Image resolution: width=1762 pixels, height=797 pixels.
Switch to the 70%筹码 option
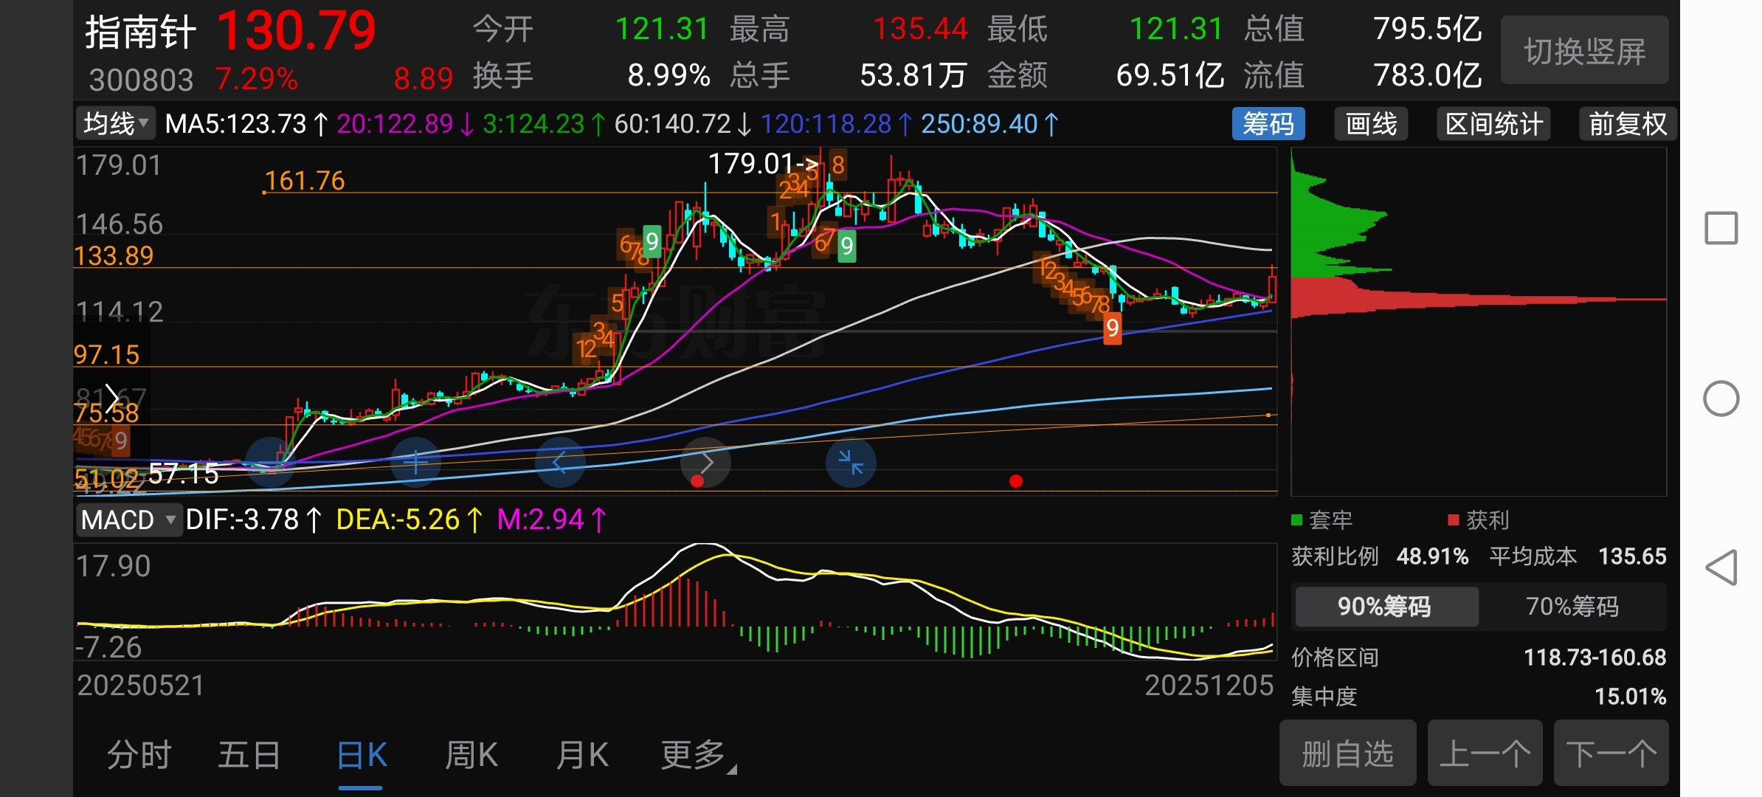pyautogui.click(x=1572, y=607)
